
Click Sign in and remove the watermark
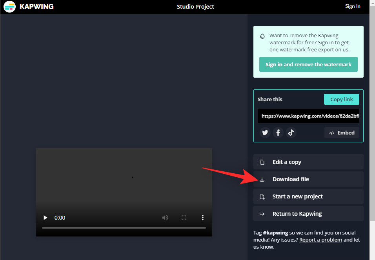[308, 64]
